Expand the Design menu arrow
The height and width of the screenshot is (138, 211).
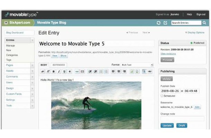[32, 88]
